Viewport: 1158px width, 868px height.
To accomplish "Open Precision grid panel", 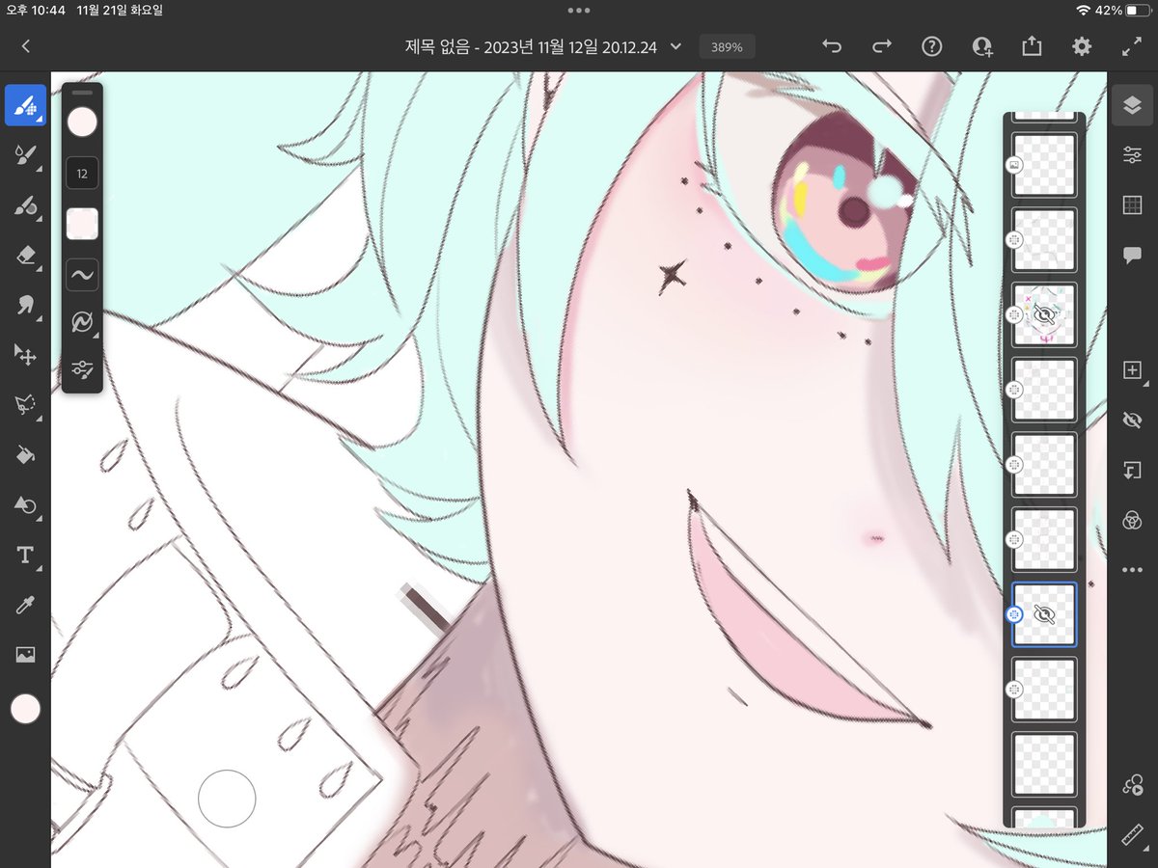I will pyautogui.click(x=1133, y=205).
